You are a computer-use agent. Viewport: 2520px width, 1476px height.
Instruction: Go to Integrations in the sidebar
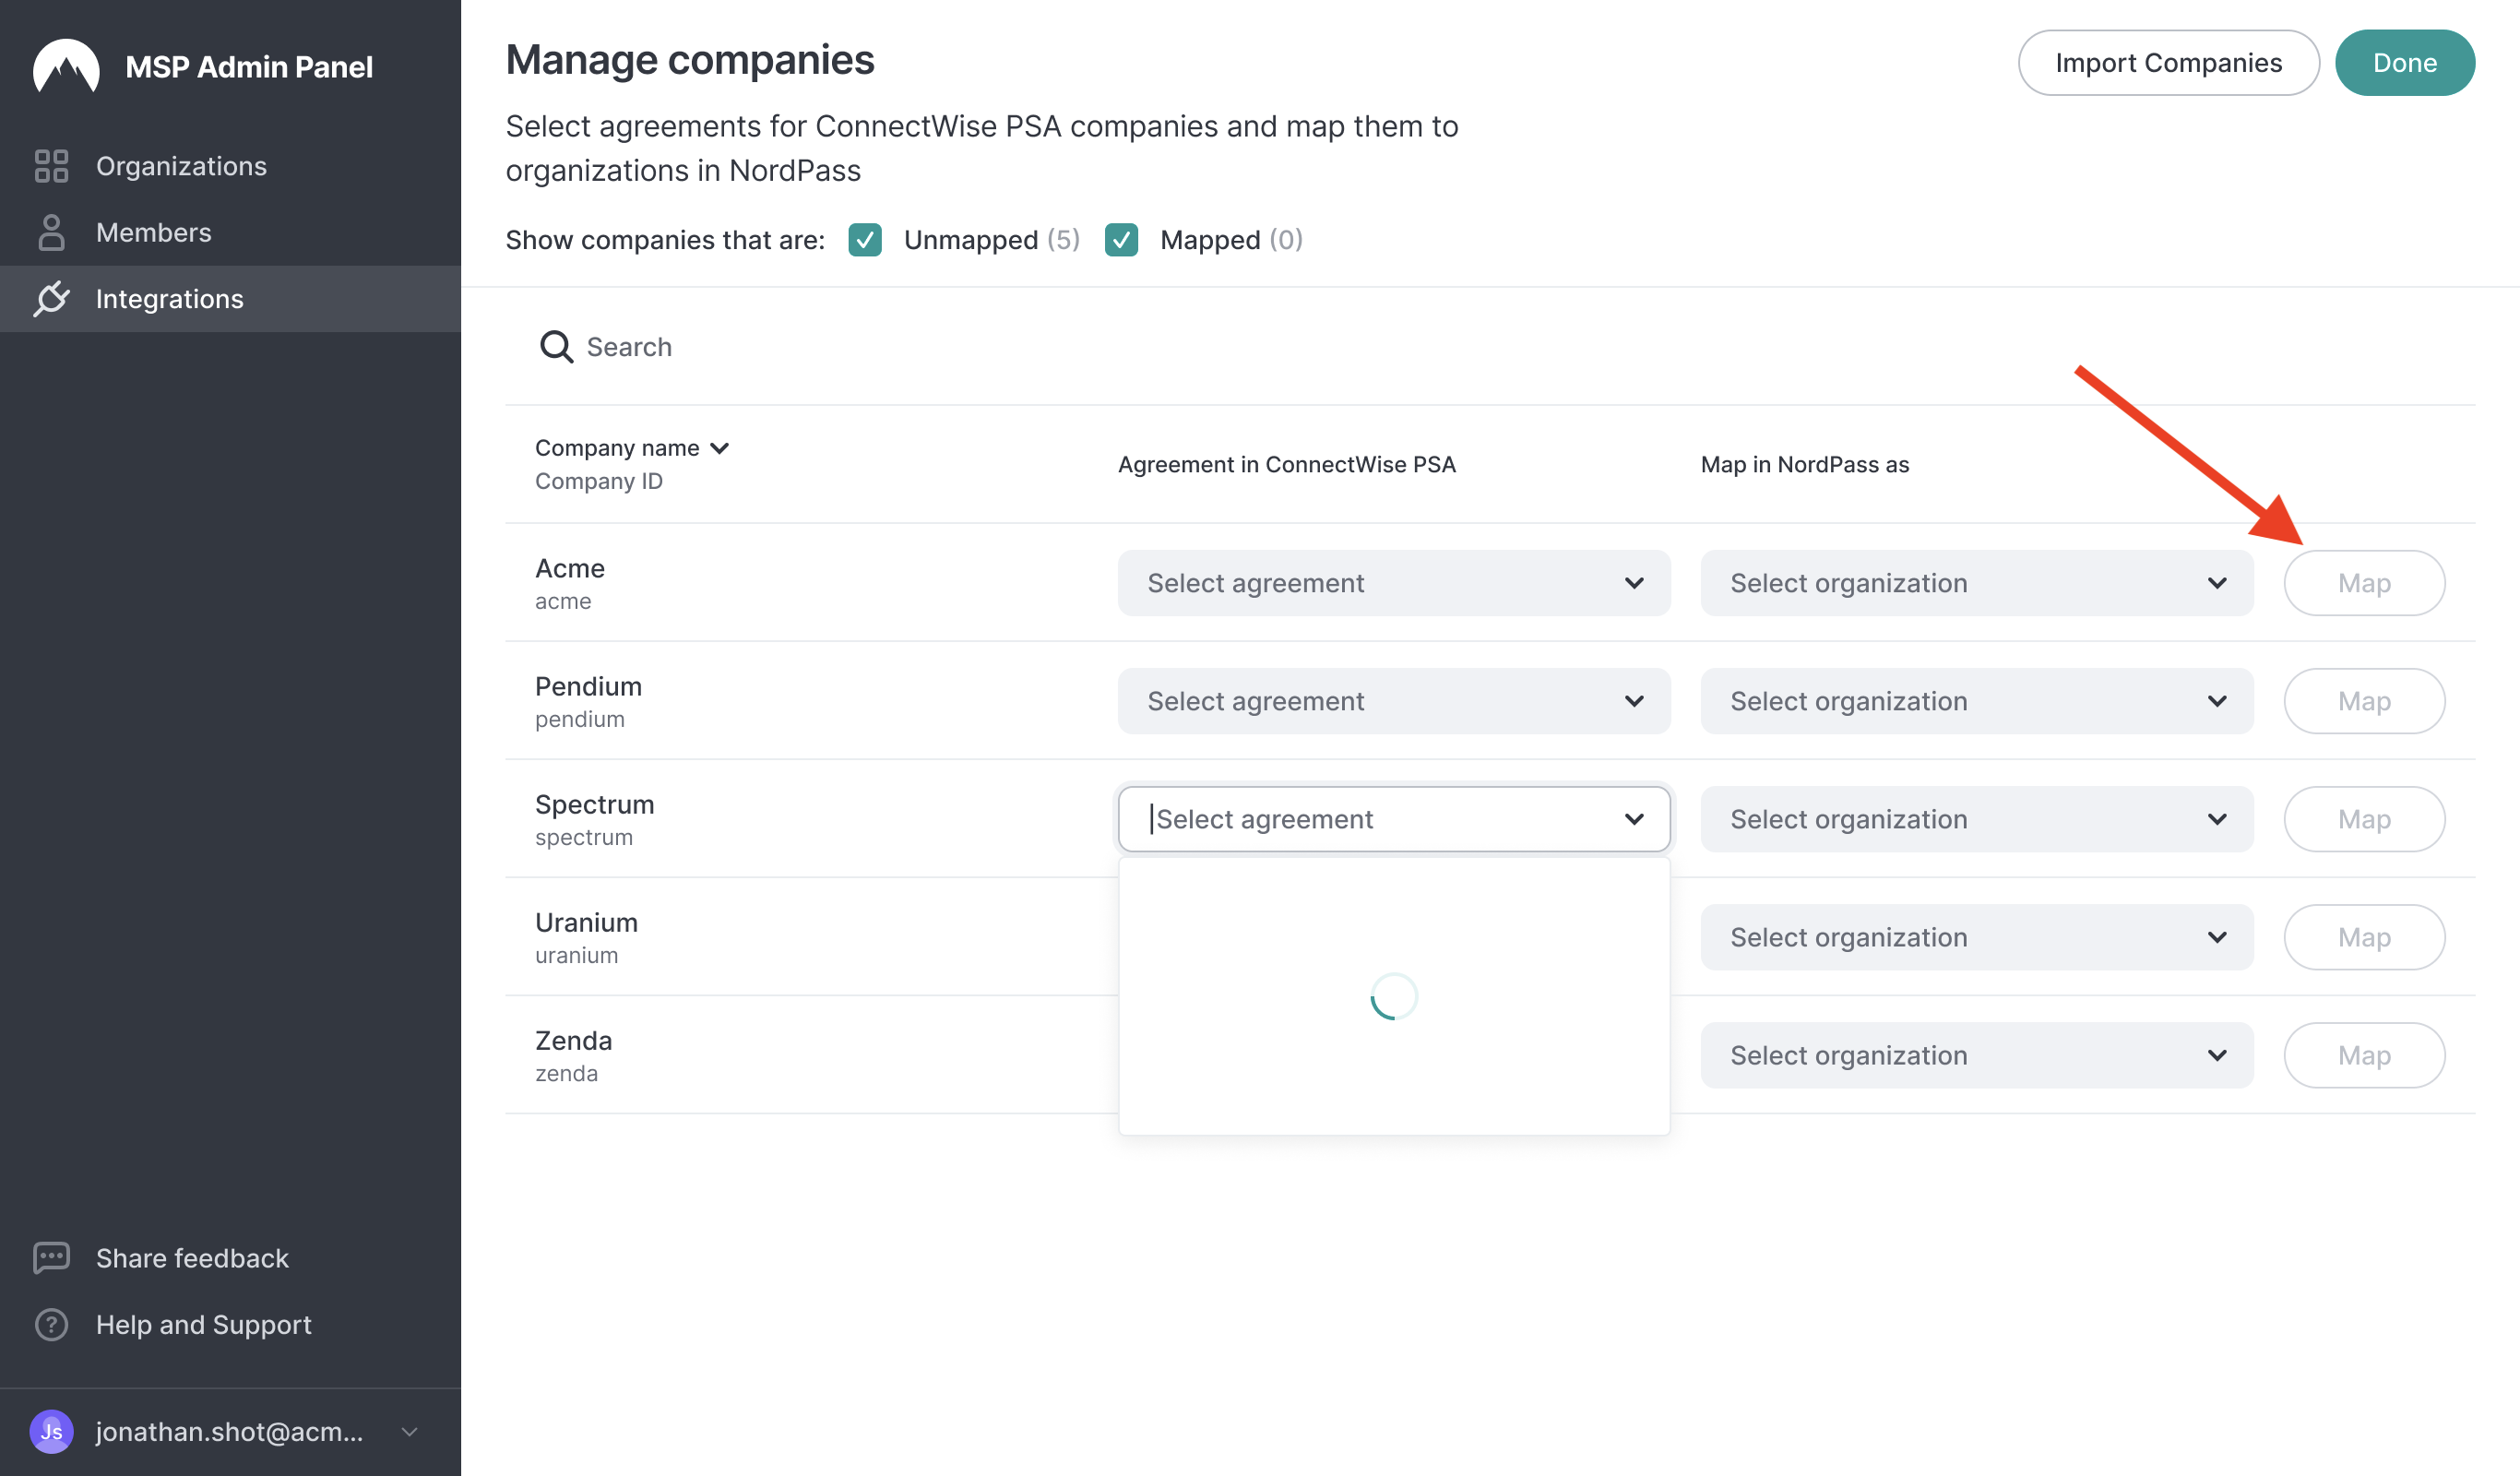230,298
